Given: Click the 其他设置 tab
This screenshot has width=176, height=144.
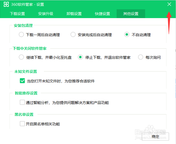Looking at the screenshot, I should tap(131, 14).
